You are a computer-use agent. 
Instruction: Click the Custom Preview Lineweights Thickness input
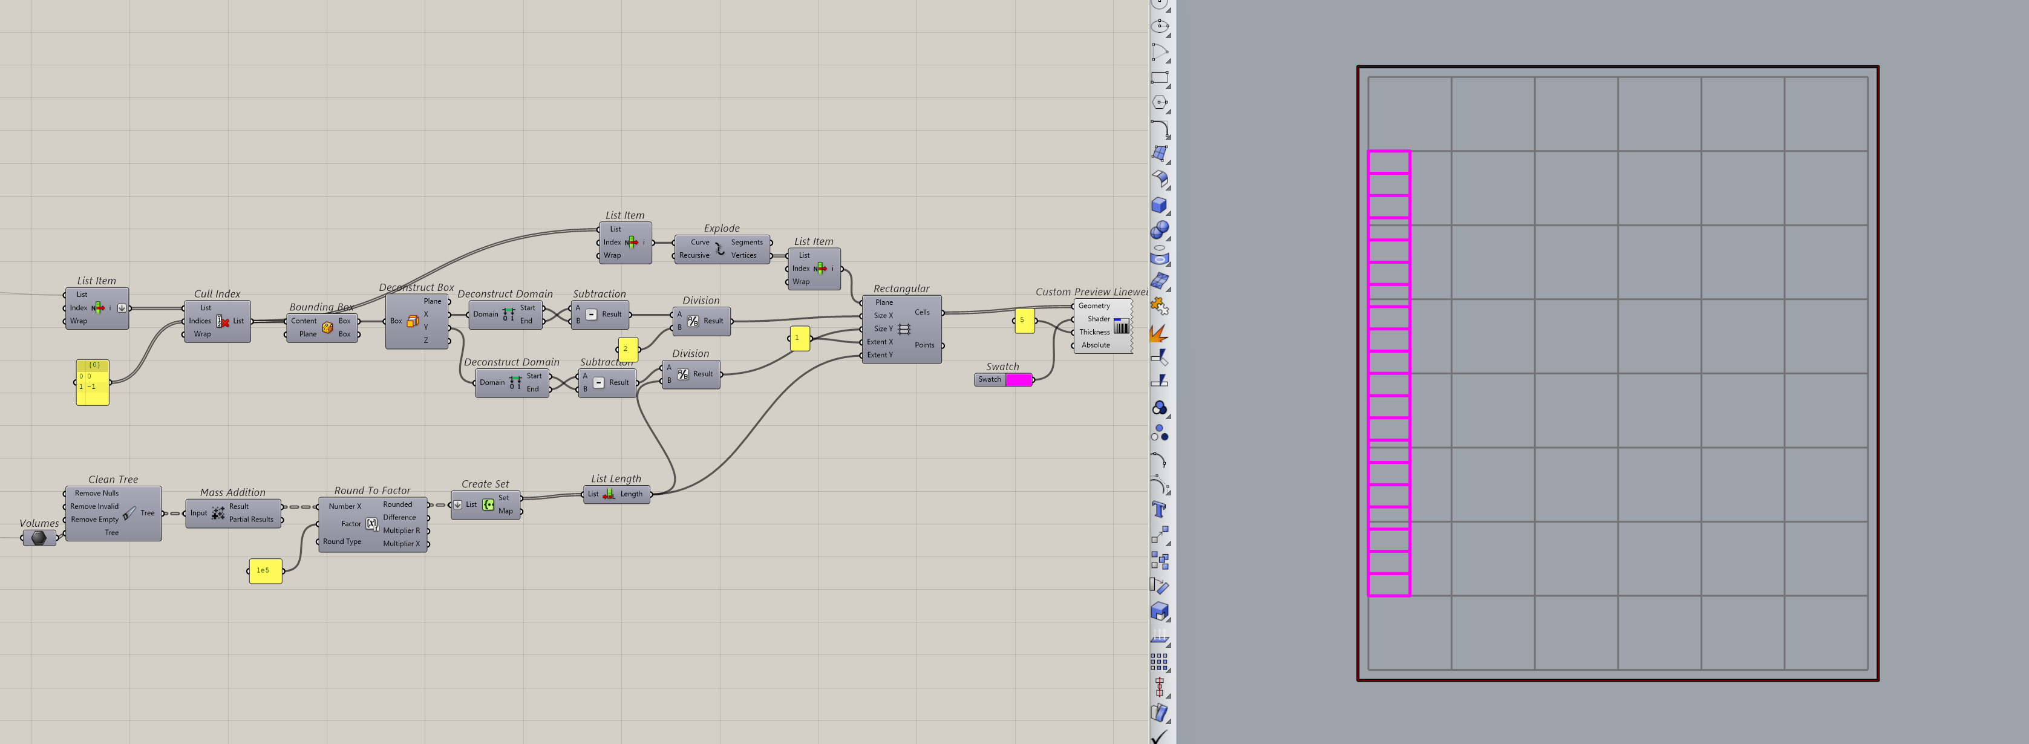(x=1094, y=332)
